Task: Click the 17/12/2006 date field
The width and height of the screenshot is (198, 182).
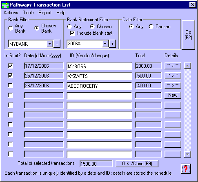Action: pos(44,66)
